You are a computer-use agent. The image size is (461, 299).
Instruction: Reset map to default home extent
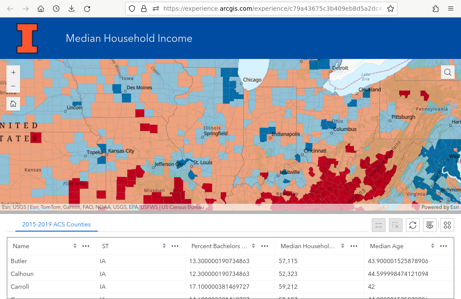pos(13,104)
